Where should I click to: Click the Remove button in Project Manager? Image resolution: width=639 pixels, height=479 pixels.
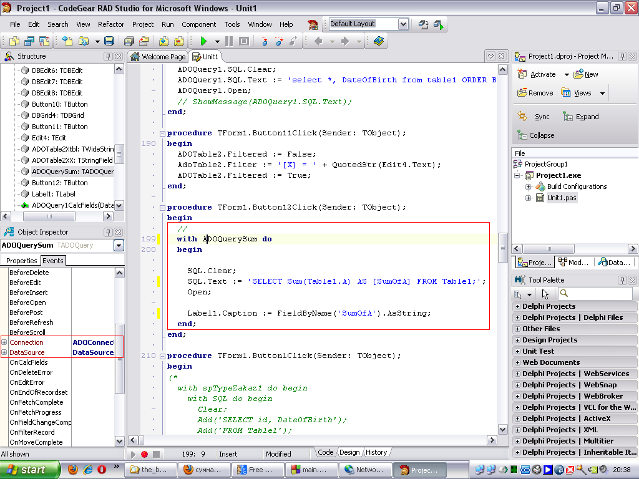pyautogui.click(x=535, y=93)
